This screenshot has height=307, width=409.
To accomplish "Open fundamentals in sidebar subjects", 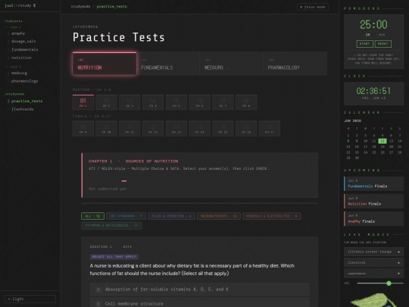I will pyautogui.click(x=25, y=49).
